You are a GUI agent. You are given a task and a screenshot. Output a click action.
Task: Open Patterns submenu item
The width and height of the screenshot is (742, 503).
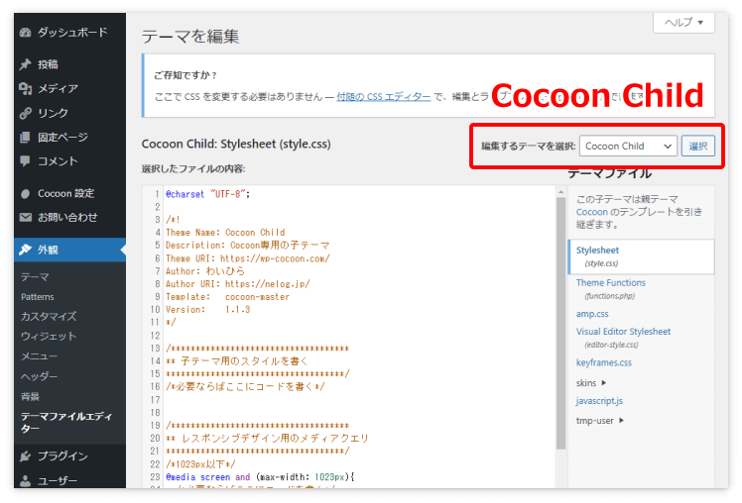point(38,297)
